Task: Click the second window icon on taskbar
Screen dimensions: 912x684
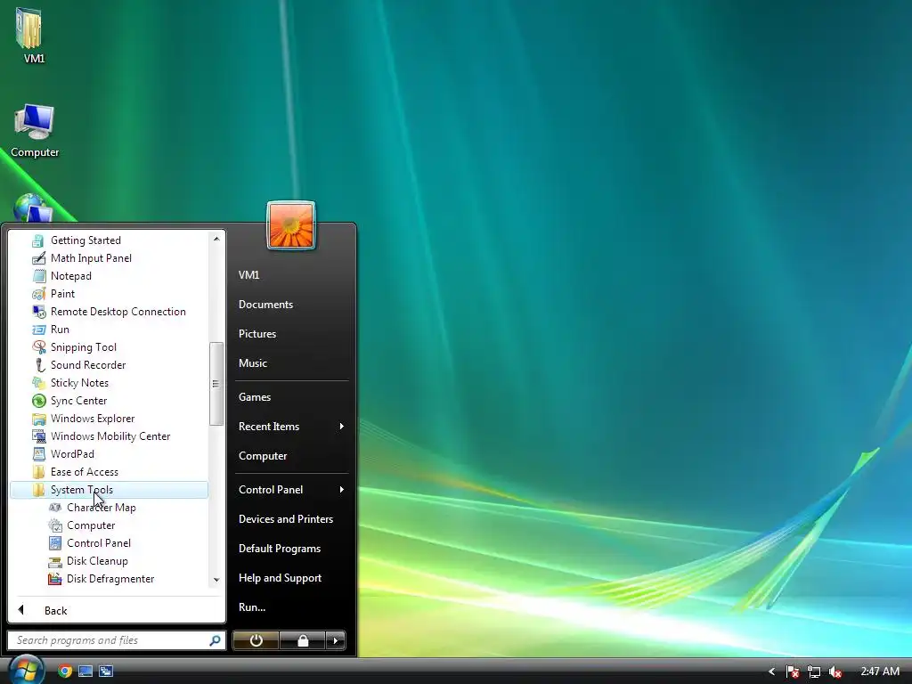Action: pos(106,672)
